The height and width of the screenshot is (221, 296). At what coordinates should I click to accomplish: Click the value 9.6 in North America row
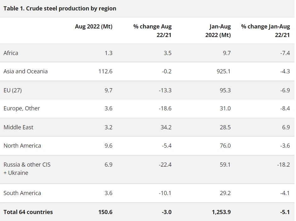[x=108, y=146]
